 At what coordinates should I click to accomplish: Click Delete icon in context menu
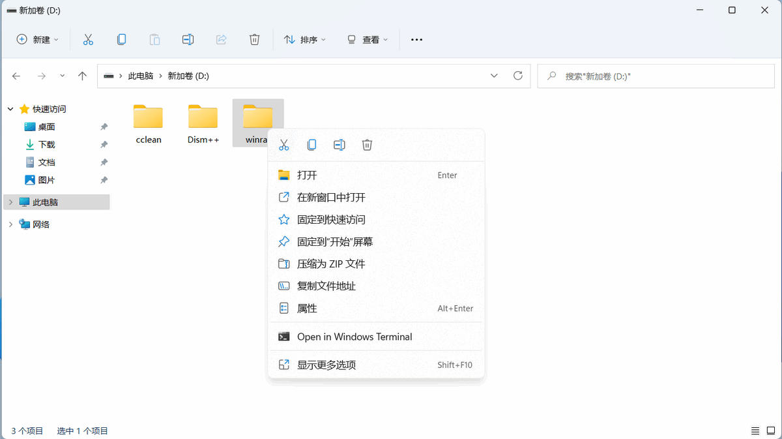368,145
